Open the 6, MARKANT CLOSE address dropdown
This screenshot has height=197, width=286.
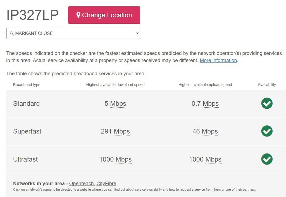(x=73, y=33)
